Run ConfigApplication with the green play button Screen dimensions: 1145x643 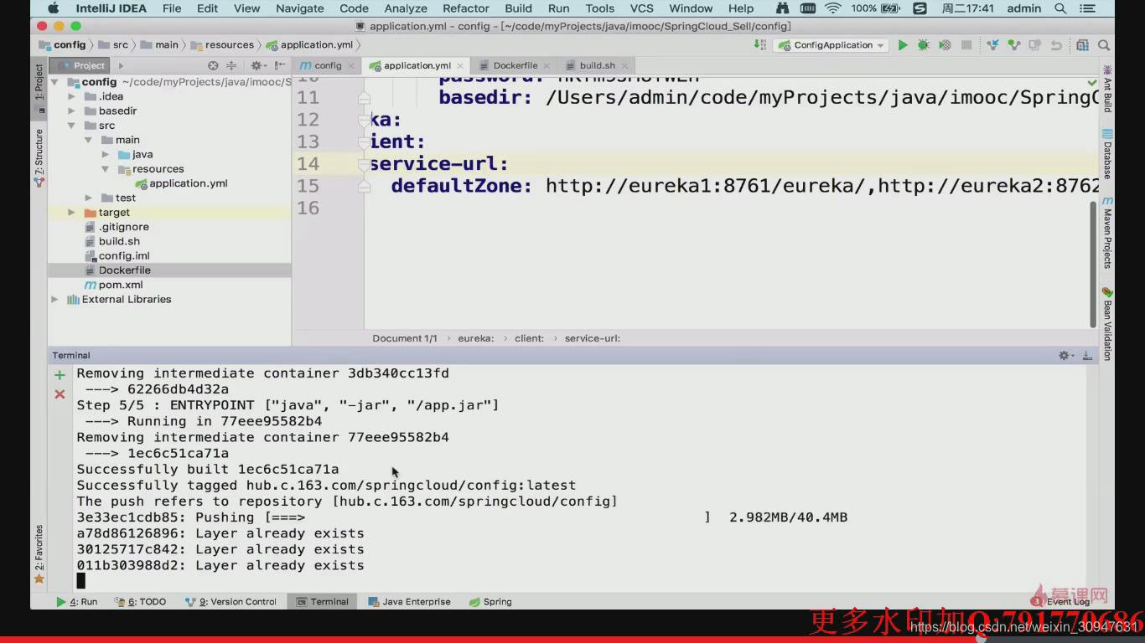903,45
